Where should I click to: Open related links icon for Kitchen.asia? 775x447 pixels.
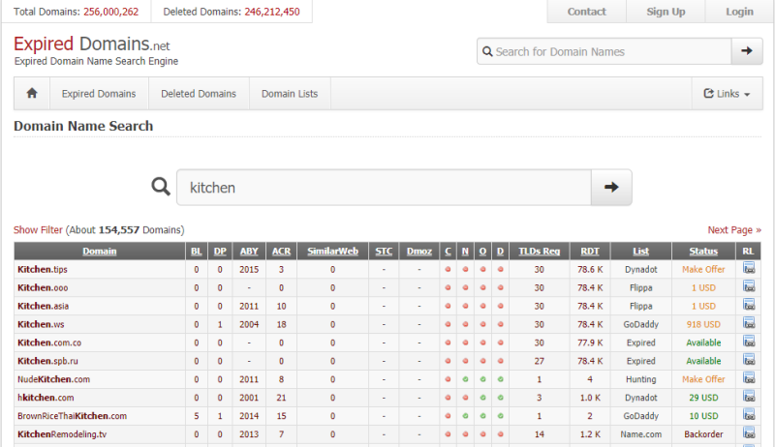(x=749, y=305)
